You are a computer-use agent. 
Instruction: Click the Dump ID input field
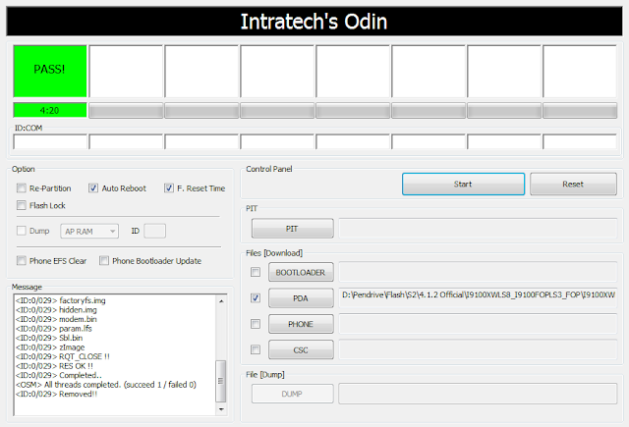click(155, 231)
